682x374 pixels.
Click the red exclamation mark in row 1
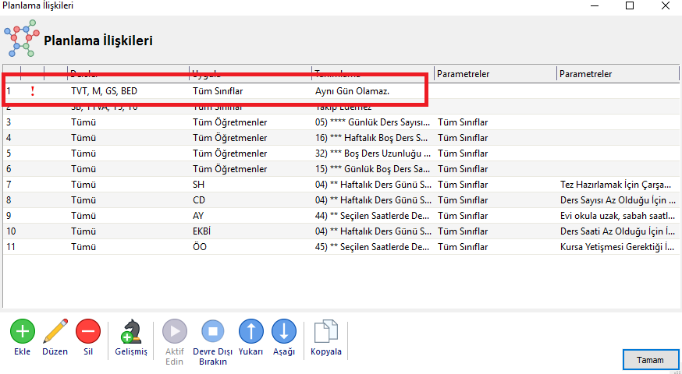(x=33, y=91)
